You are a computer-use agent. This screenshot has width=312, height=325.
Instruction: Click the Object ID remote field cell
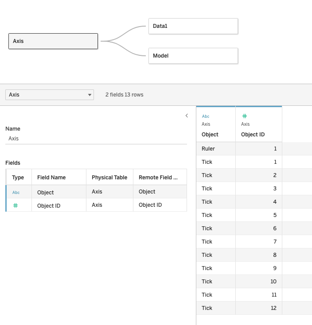pos(160,205)
